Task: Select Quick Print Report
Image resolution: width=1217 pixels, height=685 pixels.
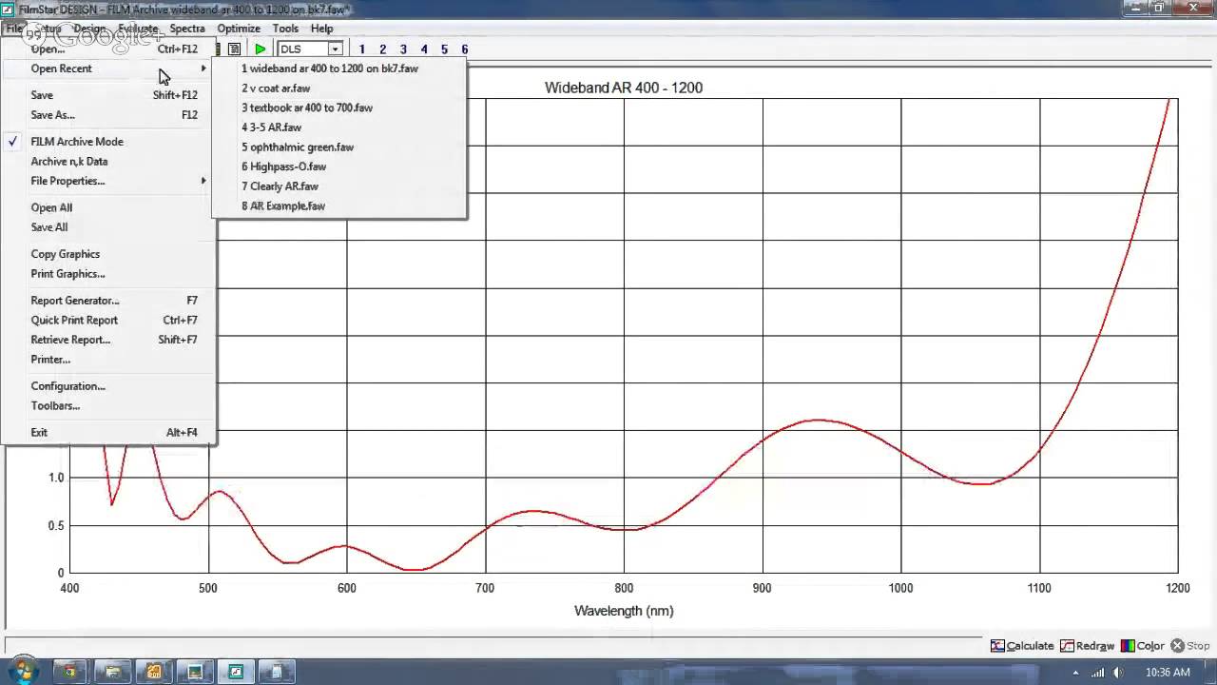Action: click(110, 321)
